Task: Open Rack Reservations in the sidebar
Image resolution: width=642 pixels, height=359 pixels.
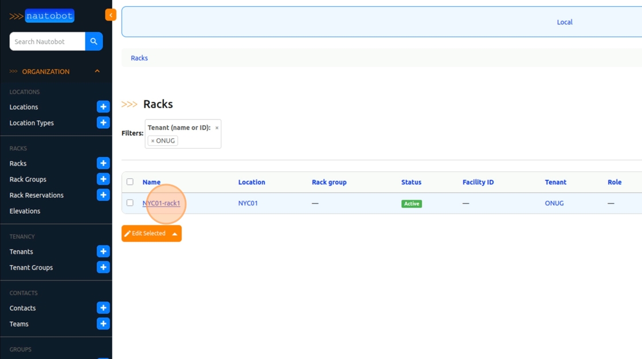Action: (x=37, y=195)
